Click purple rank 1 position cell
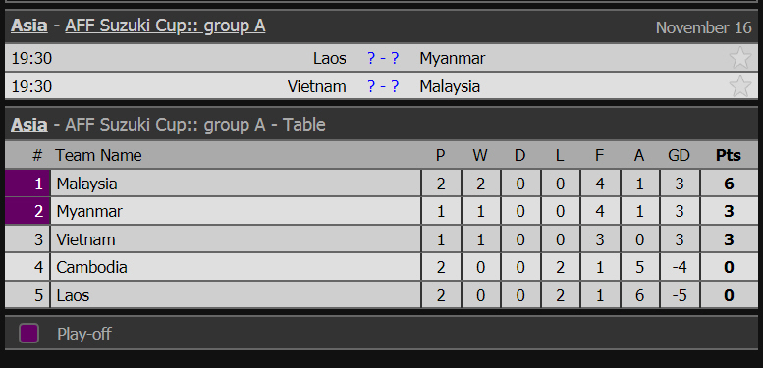 [x=27, y=184]
